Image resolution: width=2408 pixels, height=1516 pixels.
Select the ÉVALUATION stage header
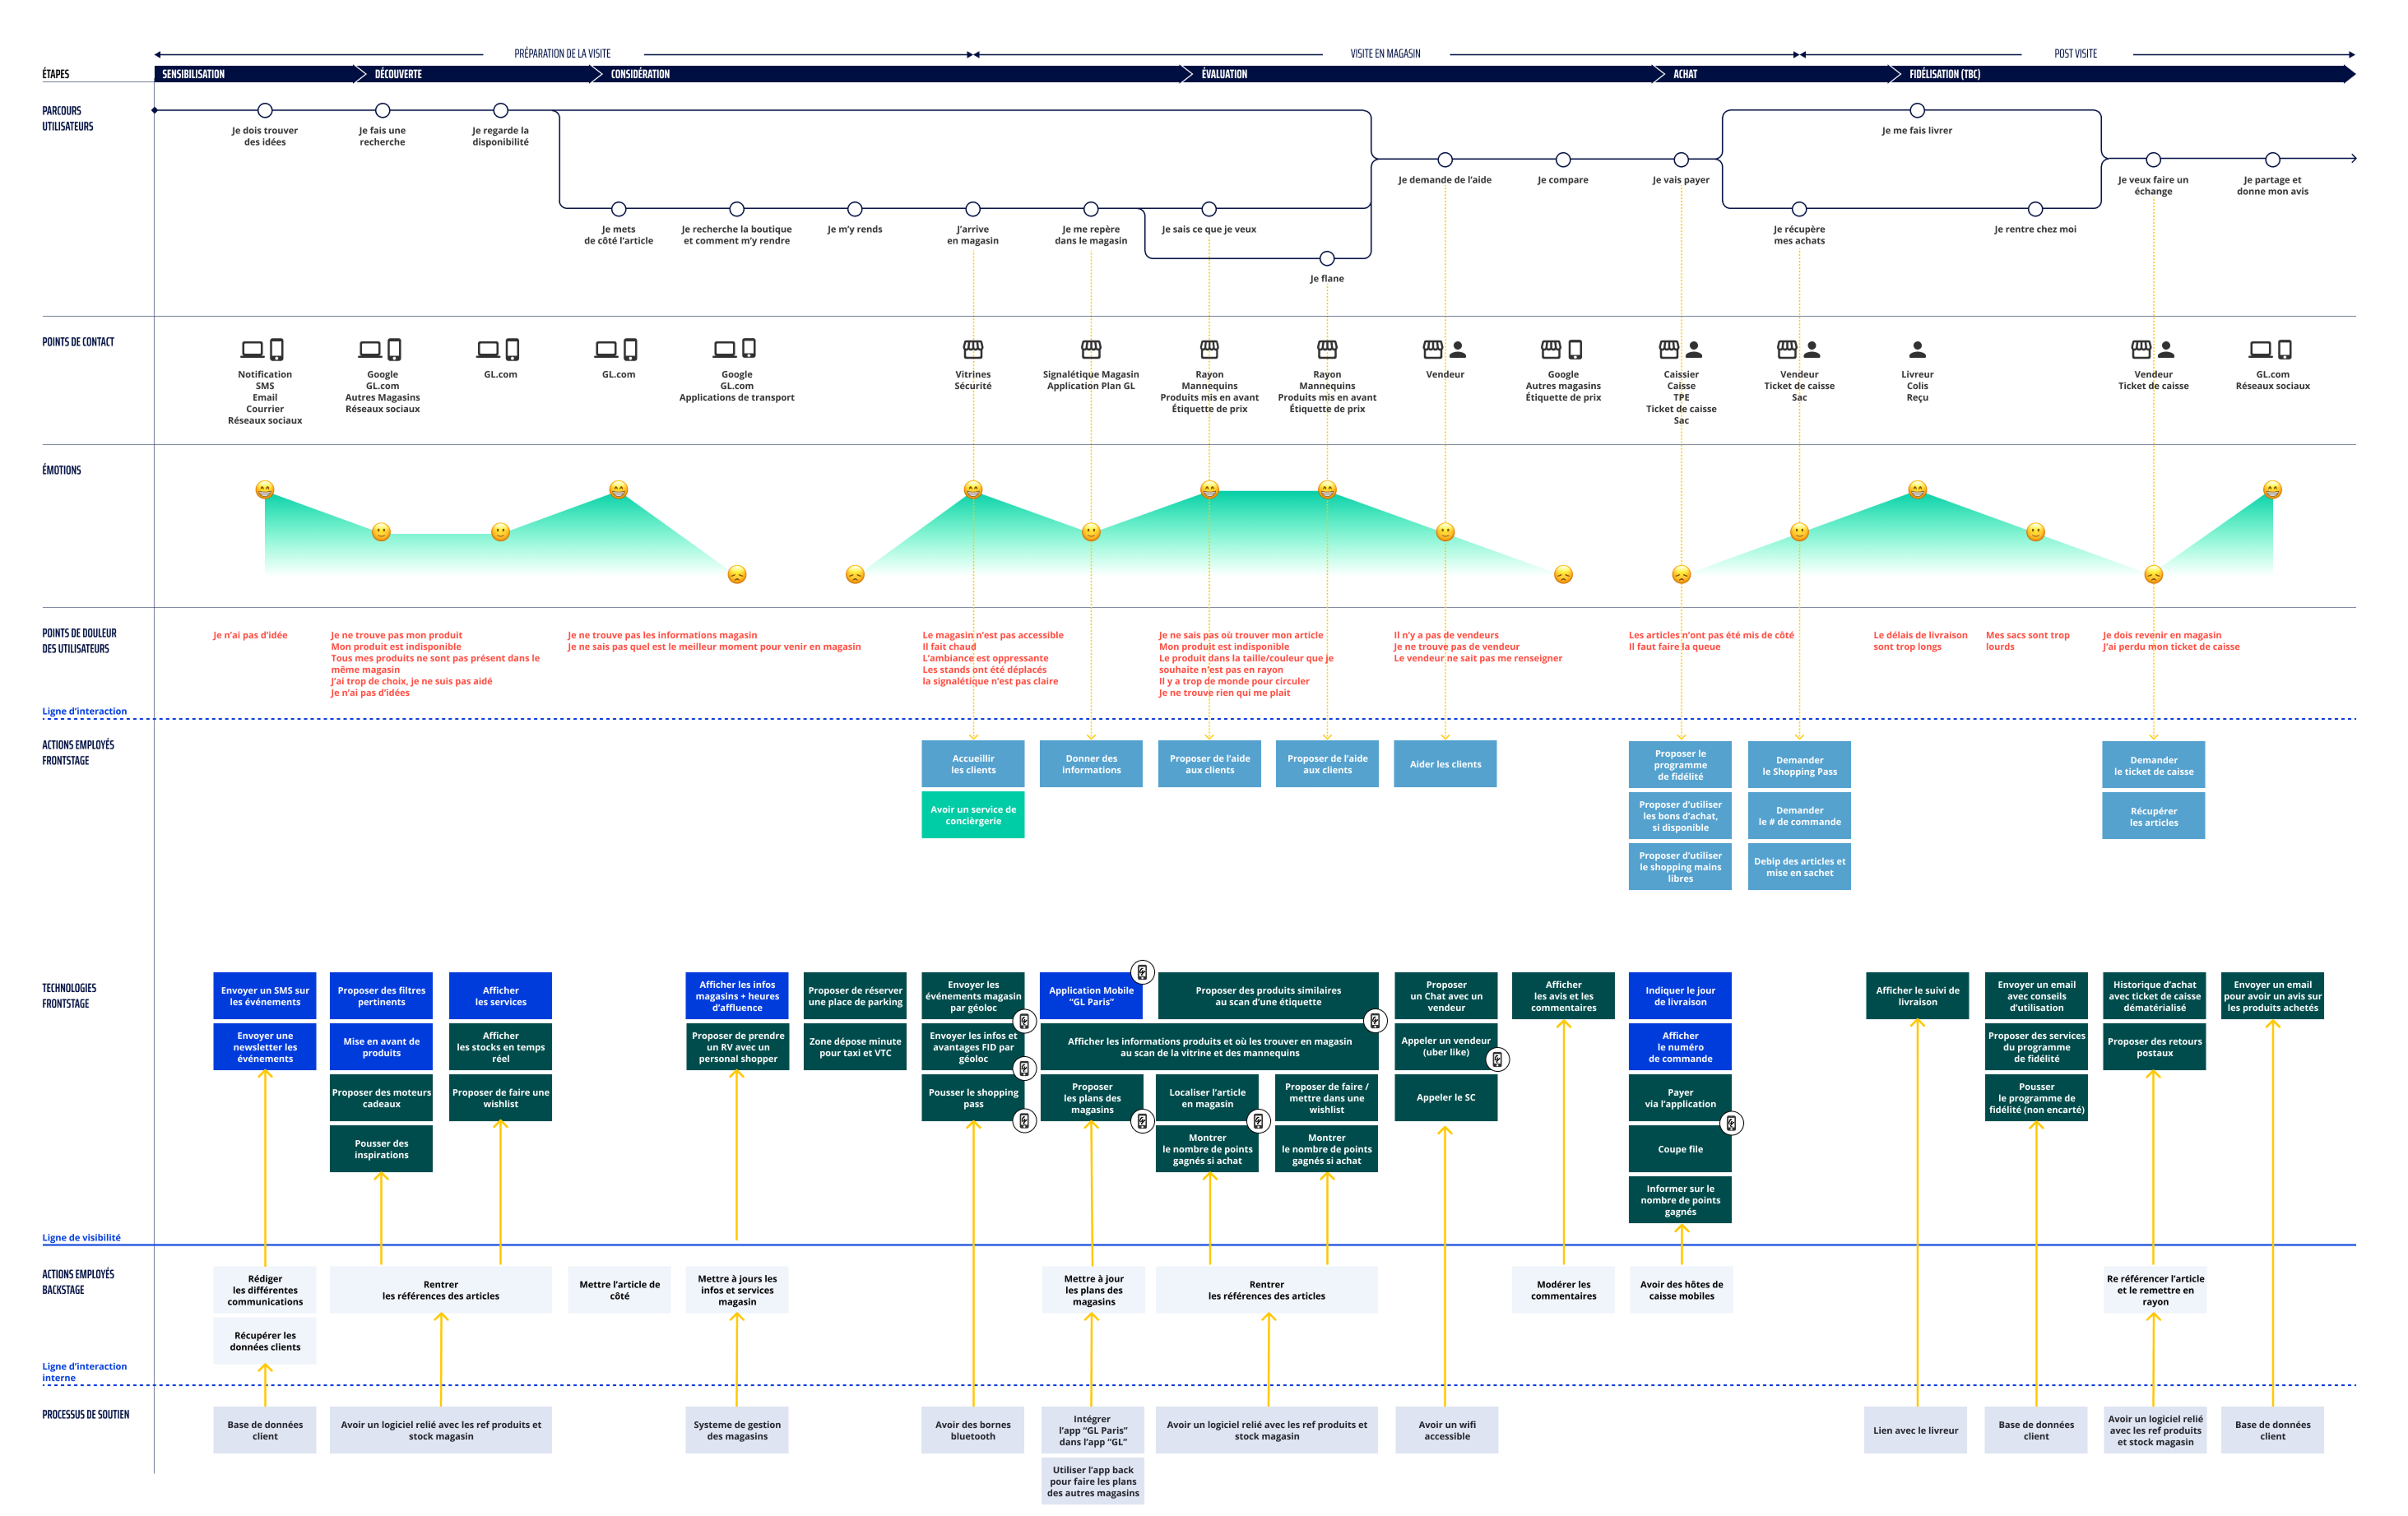point(1223,73)
